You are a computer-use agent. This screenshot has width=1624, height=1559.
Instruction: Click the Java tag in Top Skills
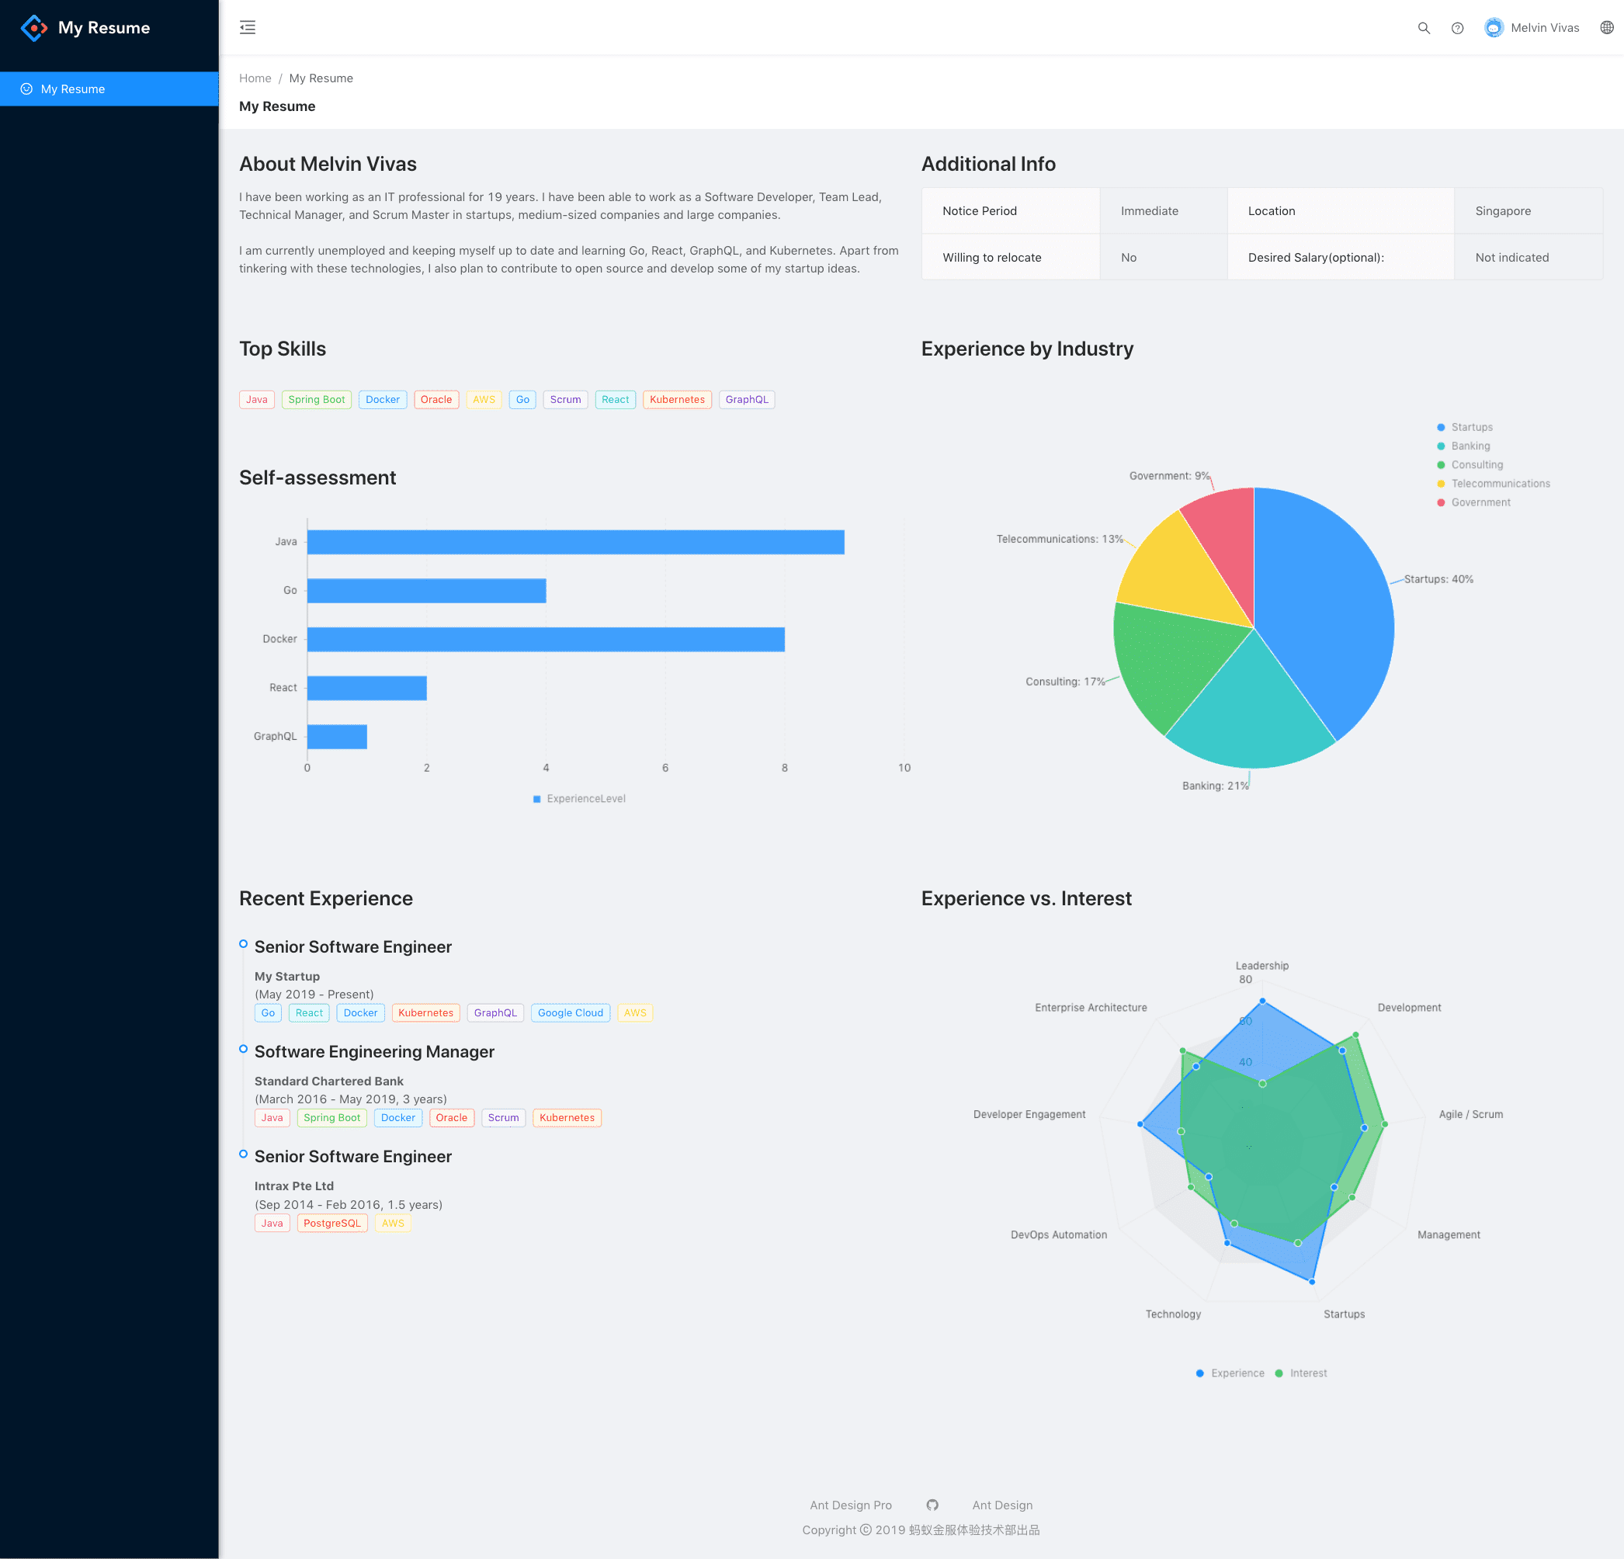(x=256, y=400)
